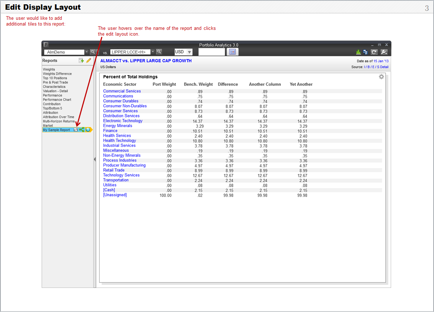Open the Health Technology sector link
This screenshot has height=312, width=434.
pos(120,141)
